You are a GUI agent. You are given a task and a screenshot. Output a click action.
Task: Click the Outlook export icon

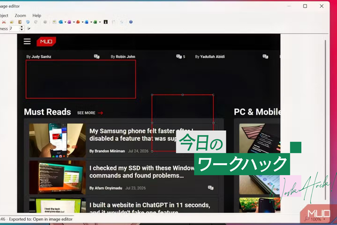coord(61,22)
